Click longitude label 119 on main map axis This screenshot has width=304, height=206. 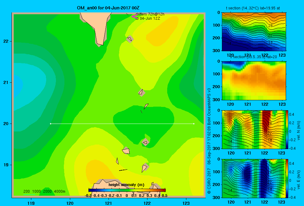click(x=31, y=203)
